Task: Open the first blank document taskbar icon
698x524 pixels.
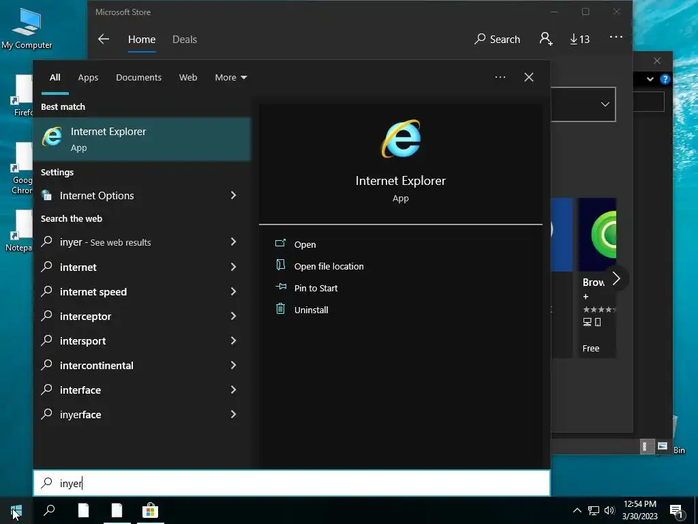Action: pyautogui.click(x=83, y=510)
